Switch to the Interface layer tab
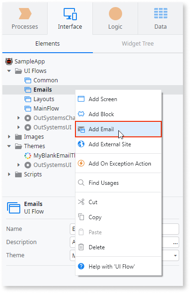Image resolution: width=190 pixels, height=293 pixels. pos(70,18)
